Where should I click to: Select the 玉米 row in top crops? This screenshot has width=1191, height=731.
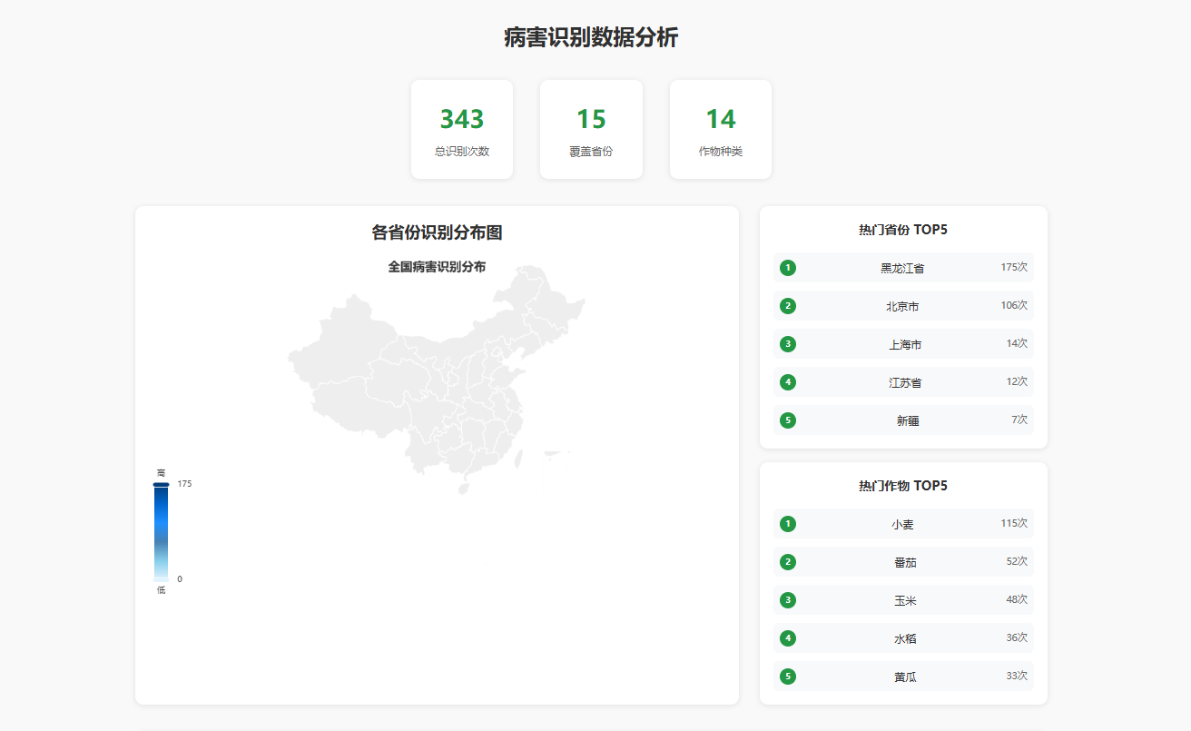coord(903,600)
